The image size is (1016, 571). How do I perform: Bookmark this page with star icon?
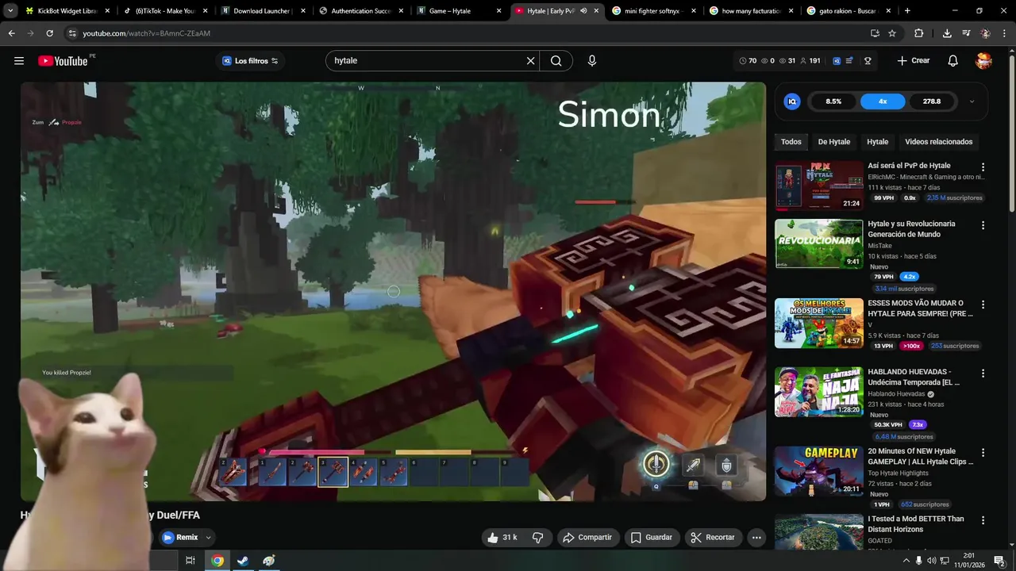(892, 33)
